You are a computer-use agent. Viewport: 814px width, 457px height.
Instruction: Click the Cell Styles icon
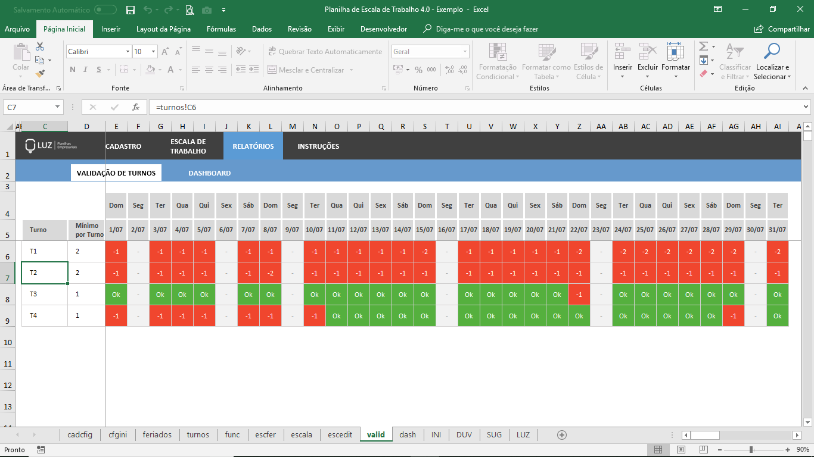click(589, 52)
